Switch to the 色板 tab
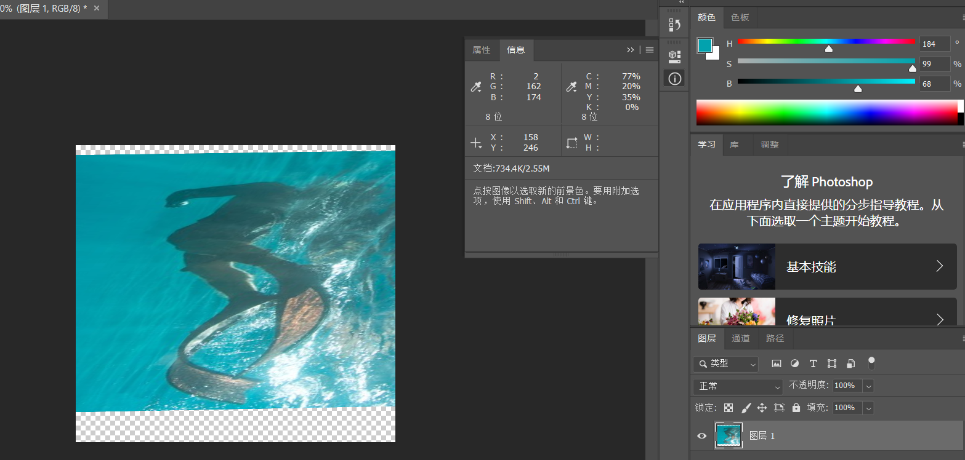Image resolution: width=965 pixels, height=460 pixels. [x=739, y=18]
